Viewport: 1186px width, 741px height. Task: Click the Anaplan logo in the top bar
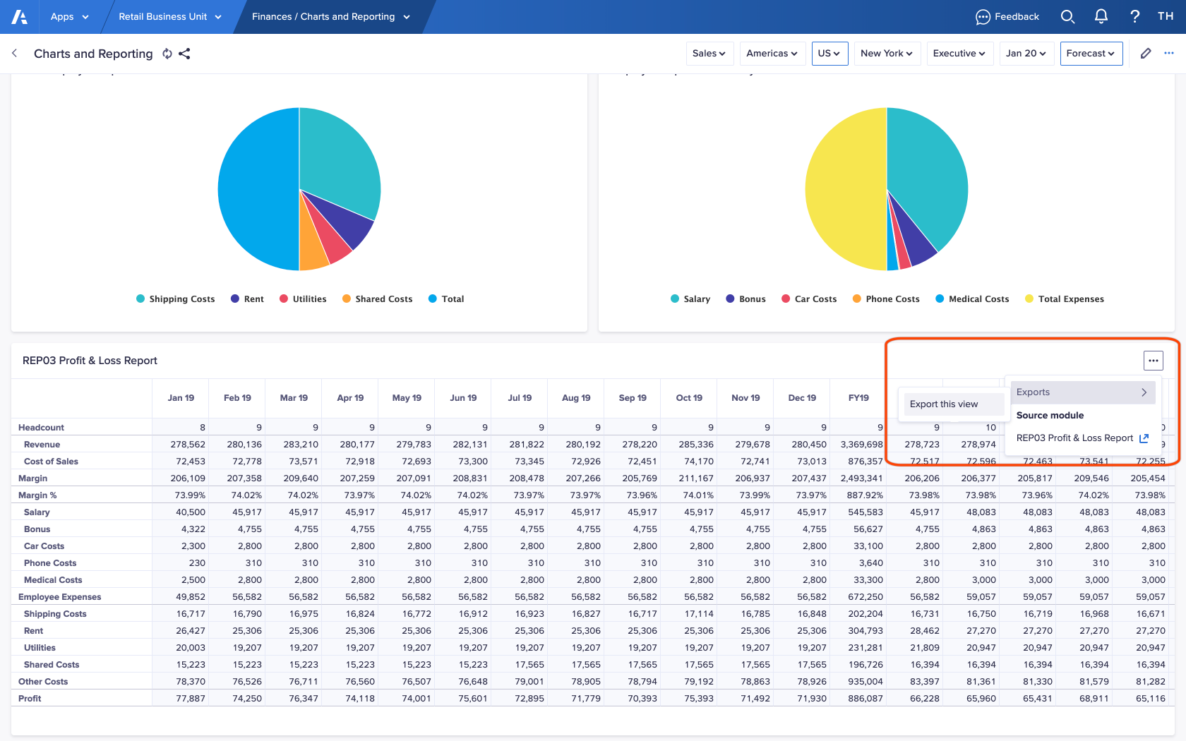18,16
